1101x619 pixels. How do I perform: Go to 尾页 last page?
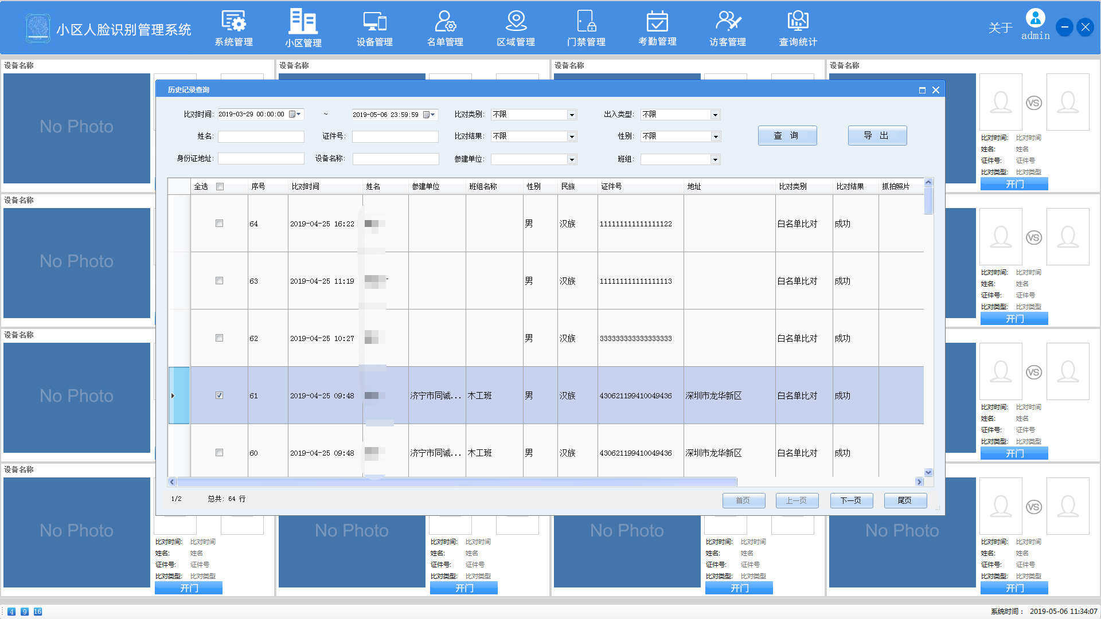pos(905,500)
